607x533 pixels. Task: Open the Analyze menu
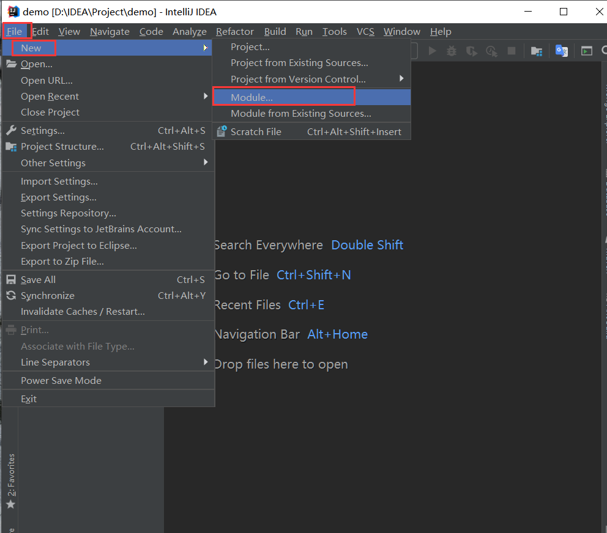tap(190, 31)
